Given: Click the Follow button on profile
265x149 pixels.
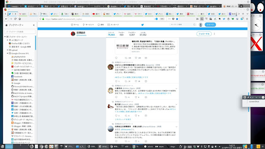Looking at the screenshot, I should (x=204, y=34).
